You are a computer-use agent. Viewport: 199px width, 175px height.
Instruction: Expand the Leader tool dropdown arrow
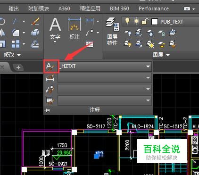click(x=98, y=33)
